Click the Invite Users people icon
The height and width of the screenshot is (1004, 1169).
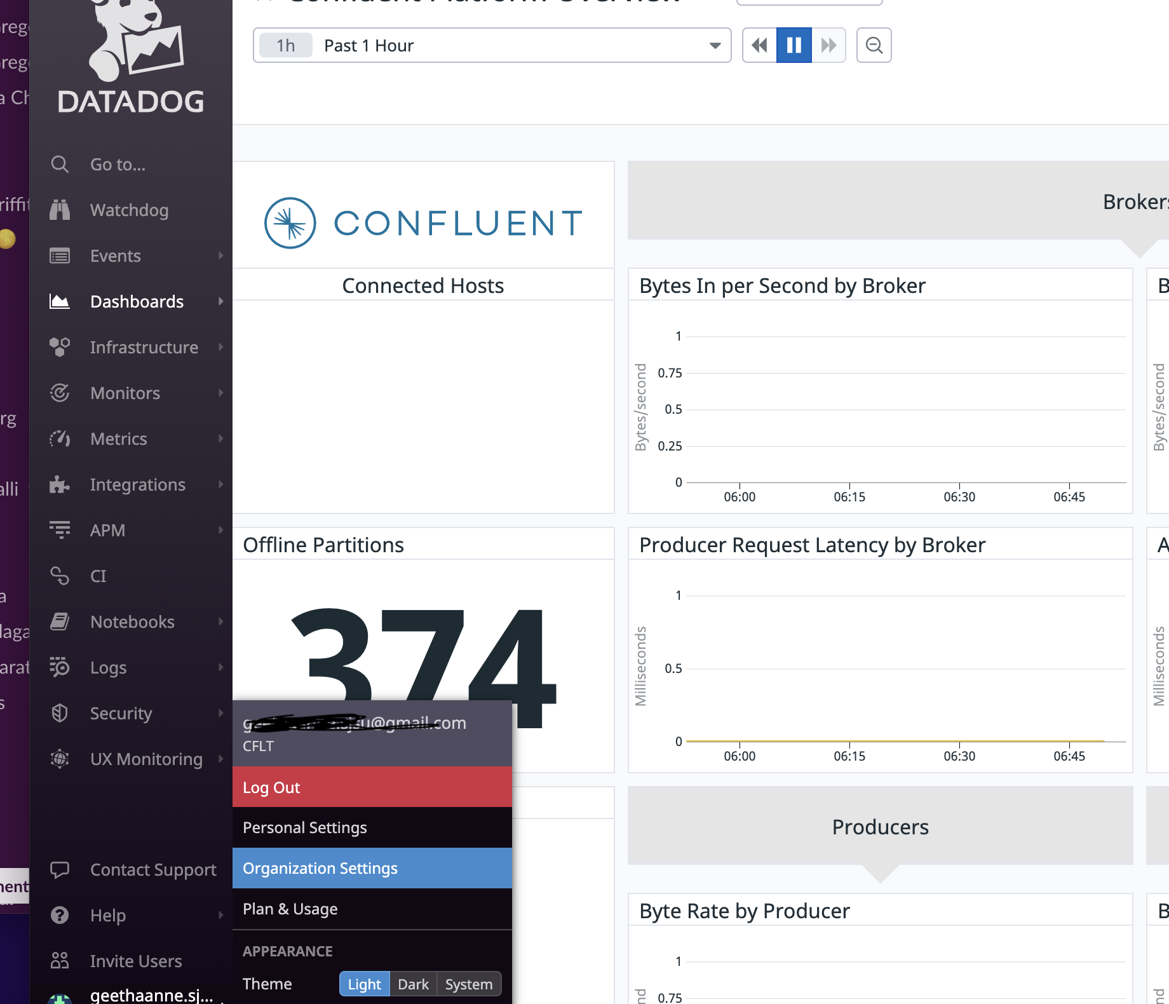tap(60, 961)
